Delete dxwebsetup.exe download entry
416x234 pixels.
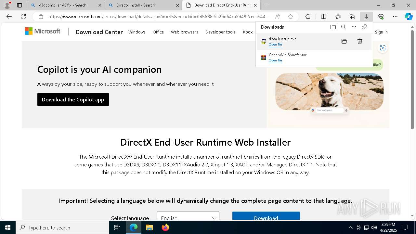point(360,41)
